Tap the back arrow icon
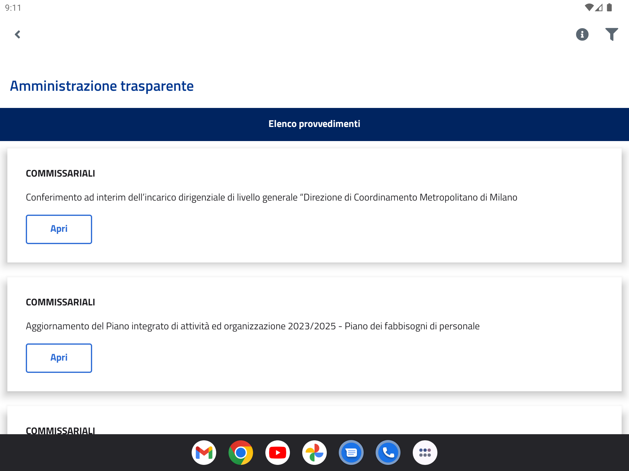 point(18,34)
